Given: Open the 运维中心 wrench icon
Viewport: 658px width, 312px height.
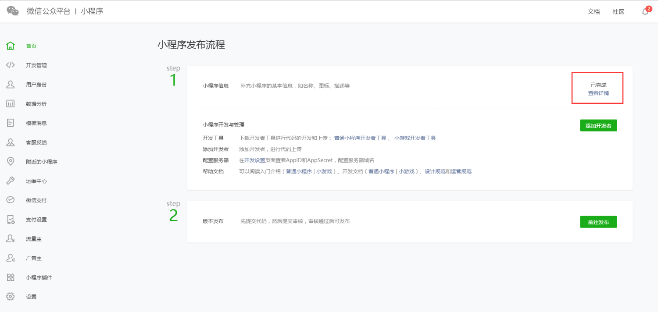Looking at the screenshot, I should pos(11,181).
